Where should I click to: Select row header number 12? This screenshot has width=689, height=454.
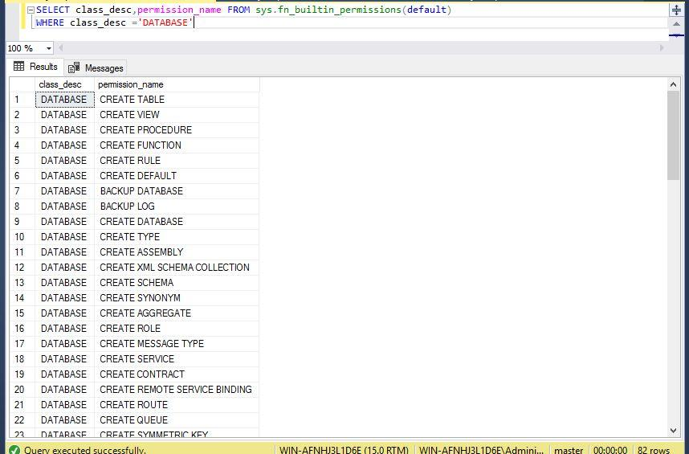pyautogui.click(x=22, y=268)
